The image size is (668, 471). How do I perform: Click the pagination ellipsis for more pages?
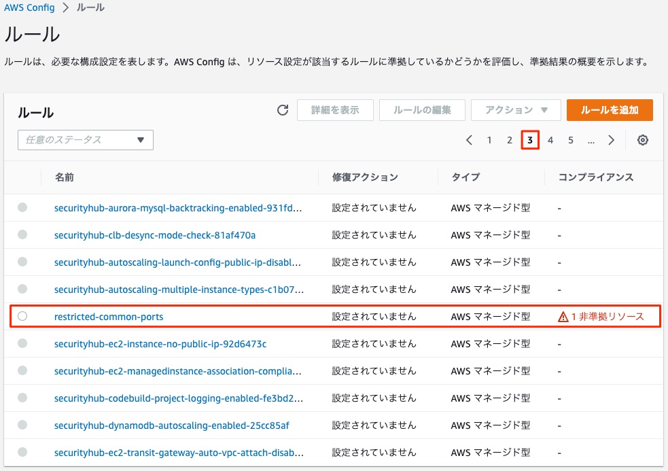[x=591, y=140]
